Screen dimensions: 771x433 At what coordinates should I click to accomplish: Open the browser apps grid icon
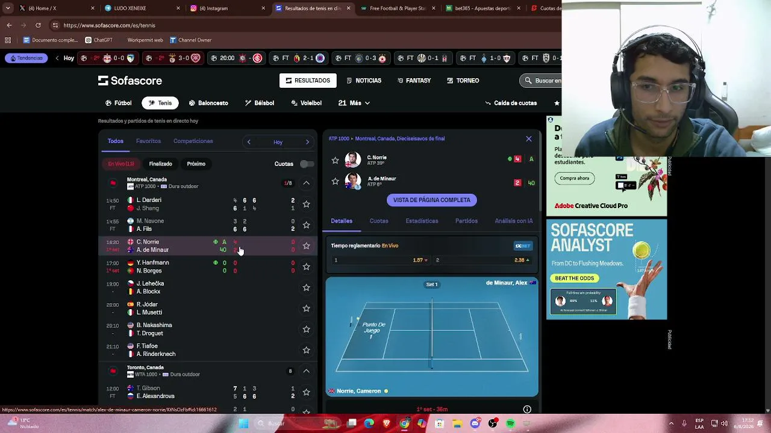point(8,40)
